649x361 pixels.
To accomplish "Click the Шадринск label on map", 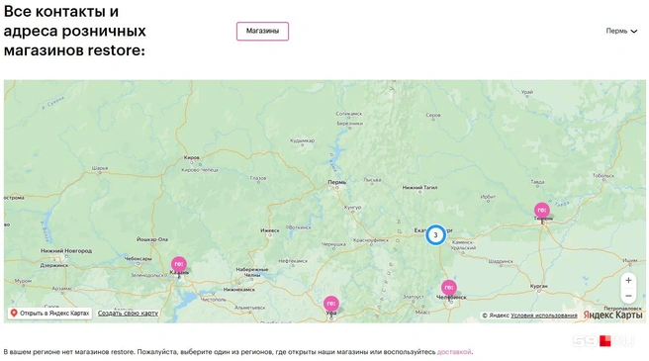I will 501,261.
